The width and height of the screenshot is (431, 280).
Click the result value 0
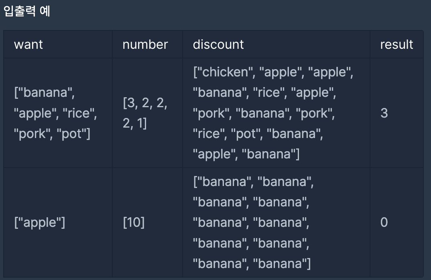pos(384,222)
